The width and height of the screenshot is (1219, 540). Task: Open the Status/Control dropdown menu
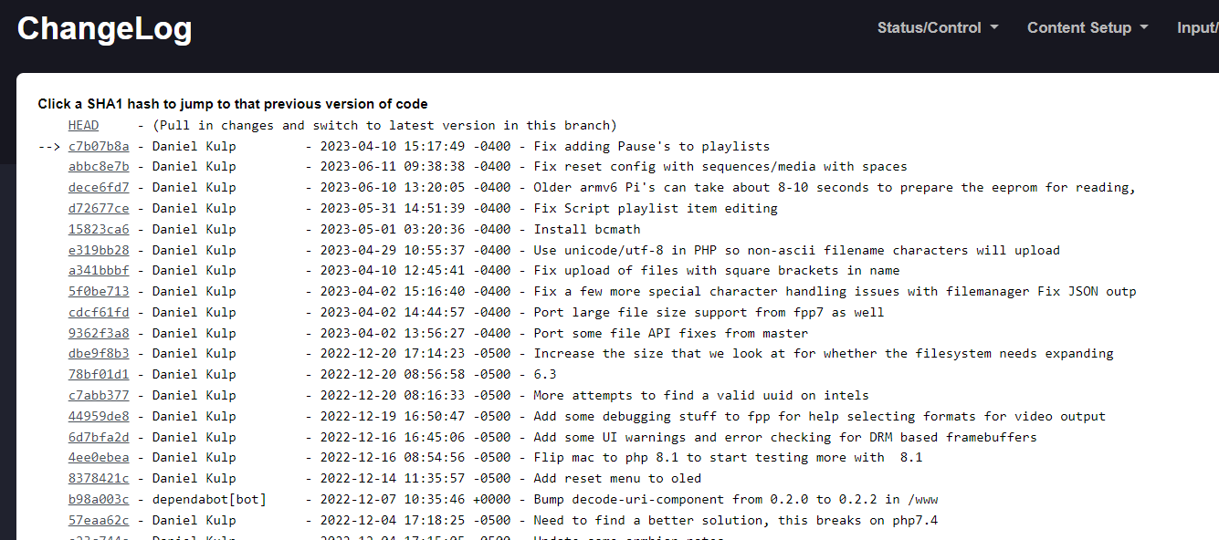936,27
